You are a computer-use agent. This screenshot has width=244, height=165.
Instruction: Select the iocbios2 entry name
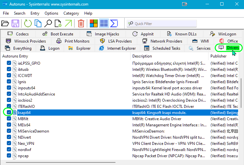click(25, 100)
